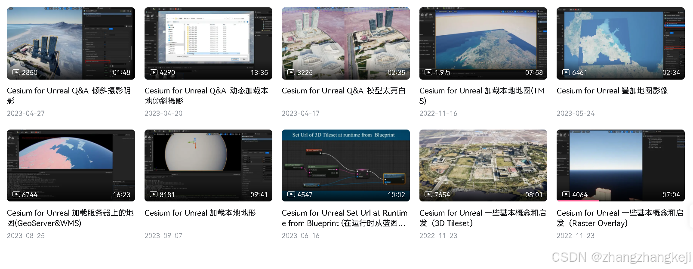Click title Cesium for Unreal 加载本地地图(TMS)

tap(482, 96)
